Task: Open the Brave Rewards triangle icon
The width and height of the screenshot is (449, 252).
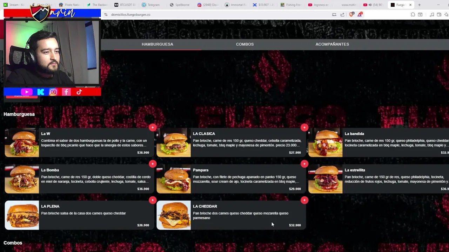Action: tap(360, 14)
